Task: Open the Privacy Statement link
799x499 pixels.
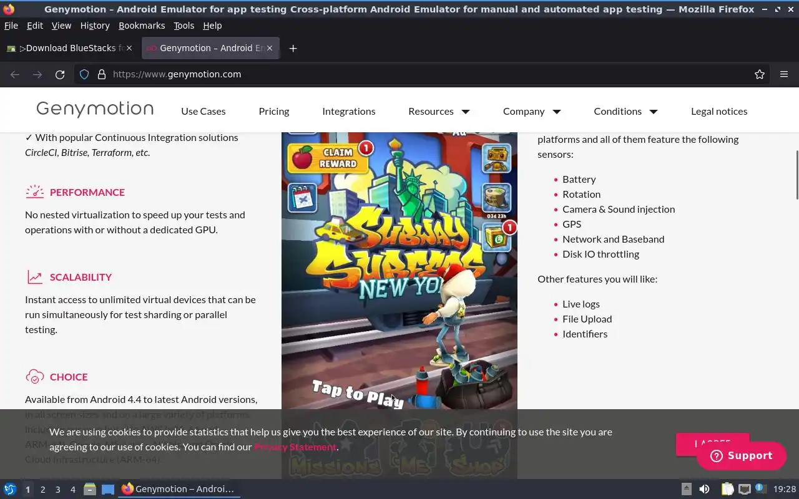Action: [295, 447]
